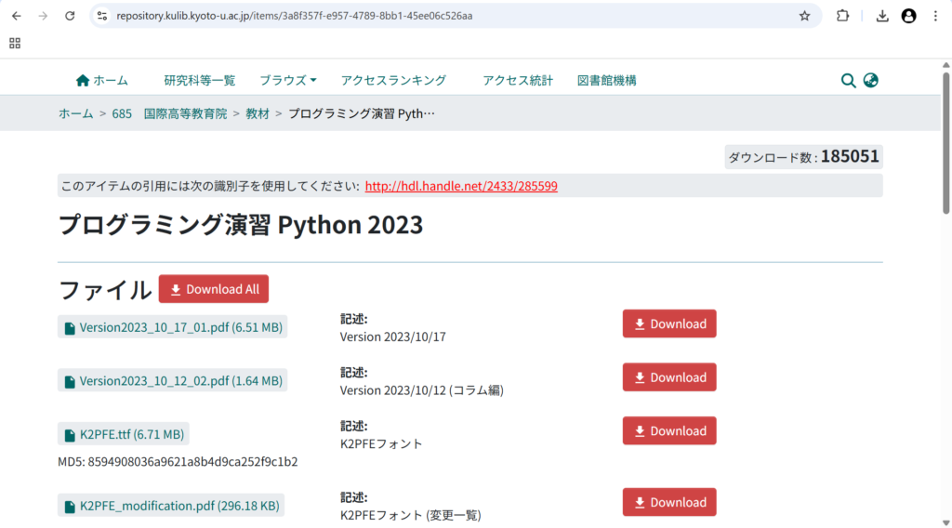Click the current breadcrumb プログラミング演習 Pyth…
Image resolution: width=952 pixels, height=528 pixels.
pyautogui.click(x=362, y=113)
